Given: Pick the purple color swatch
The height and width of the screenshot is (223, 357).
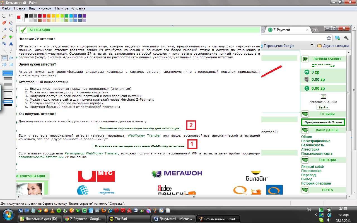Looking at the screenshot, I should pos(85,16).
